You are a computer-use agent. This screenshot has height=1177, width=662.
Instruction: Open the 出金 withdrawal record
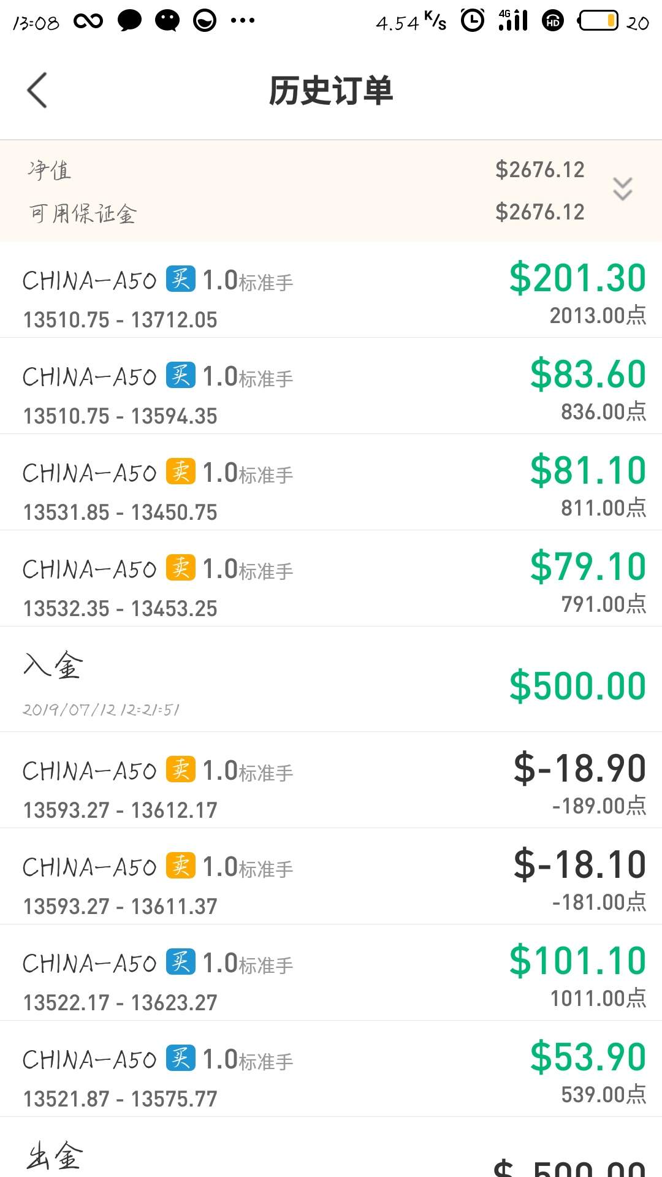pyautogui.click(x=331, y=1156)
